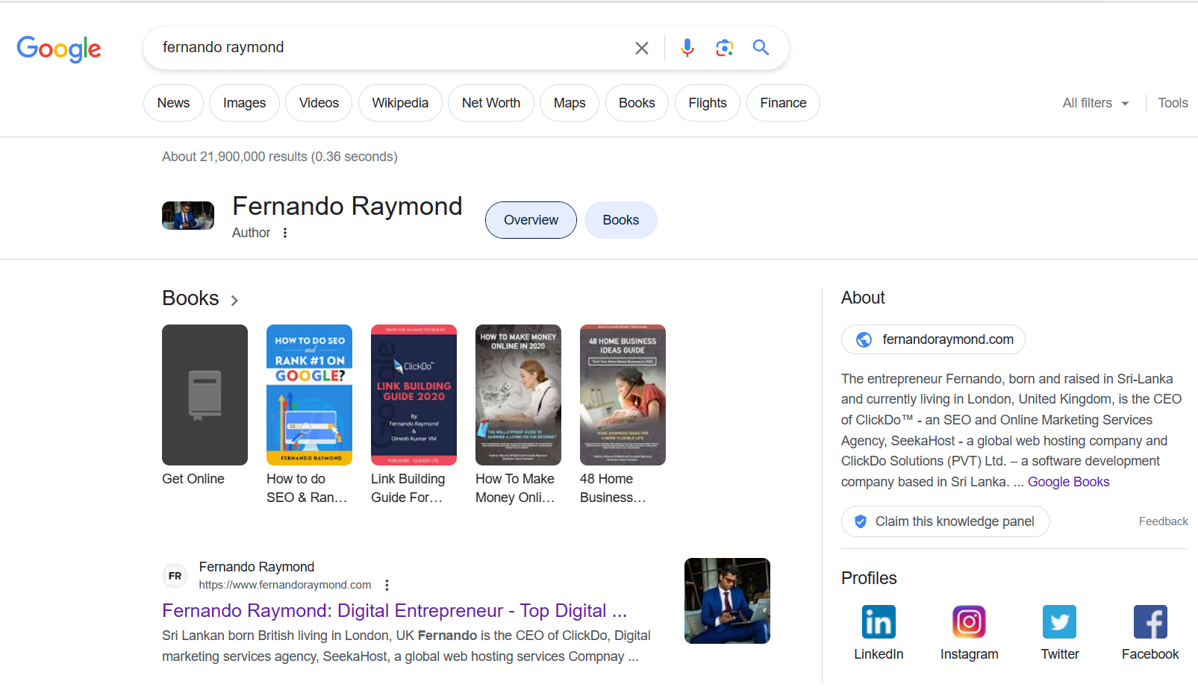
Task: Select the Net Worth filter chip
Action: point(491,103)
